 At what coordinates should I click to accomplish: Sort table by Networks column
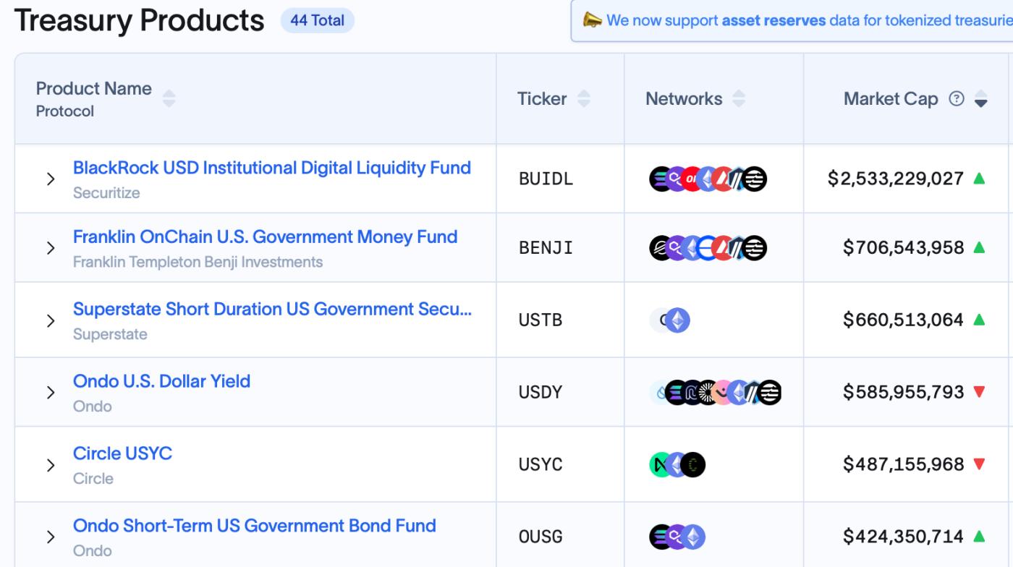click(739, 99)
